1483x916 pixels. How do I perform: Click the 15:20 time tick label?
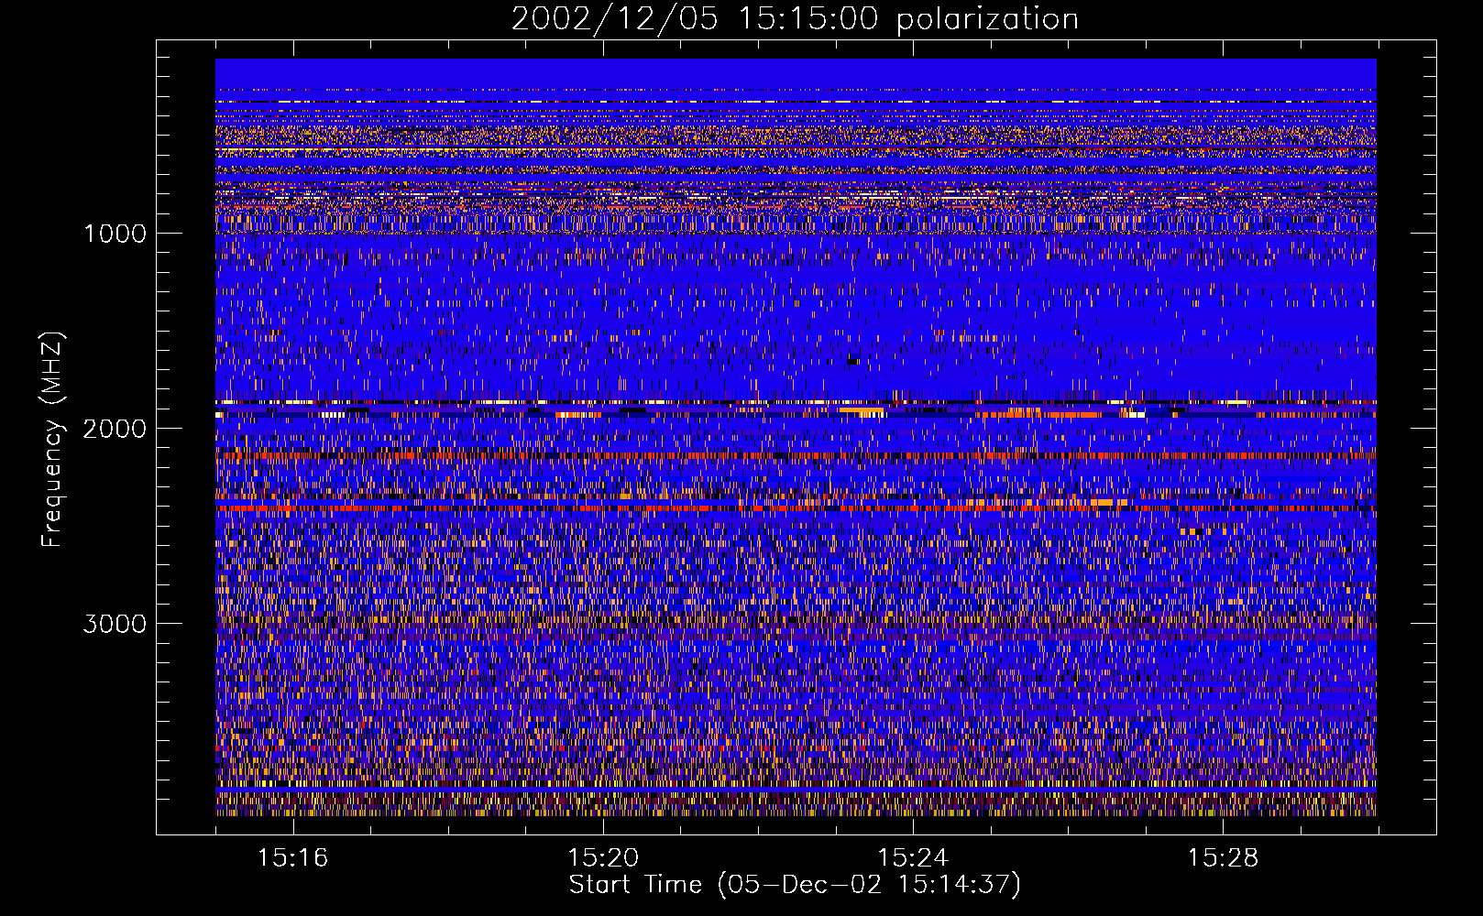(x=602, y=858)
